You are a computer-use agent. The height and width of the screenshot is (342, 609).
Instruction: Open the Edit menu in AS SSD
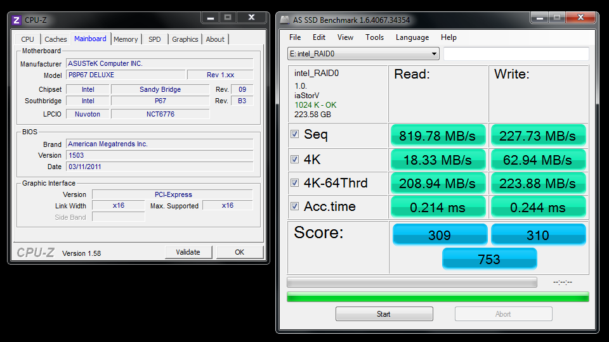click(319, 37)
